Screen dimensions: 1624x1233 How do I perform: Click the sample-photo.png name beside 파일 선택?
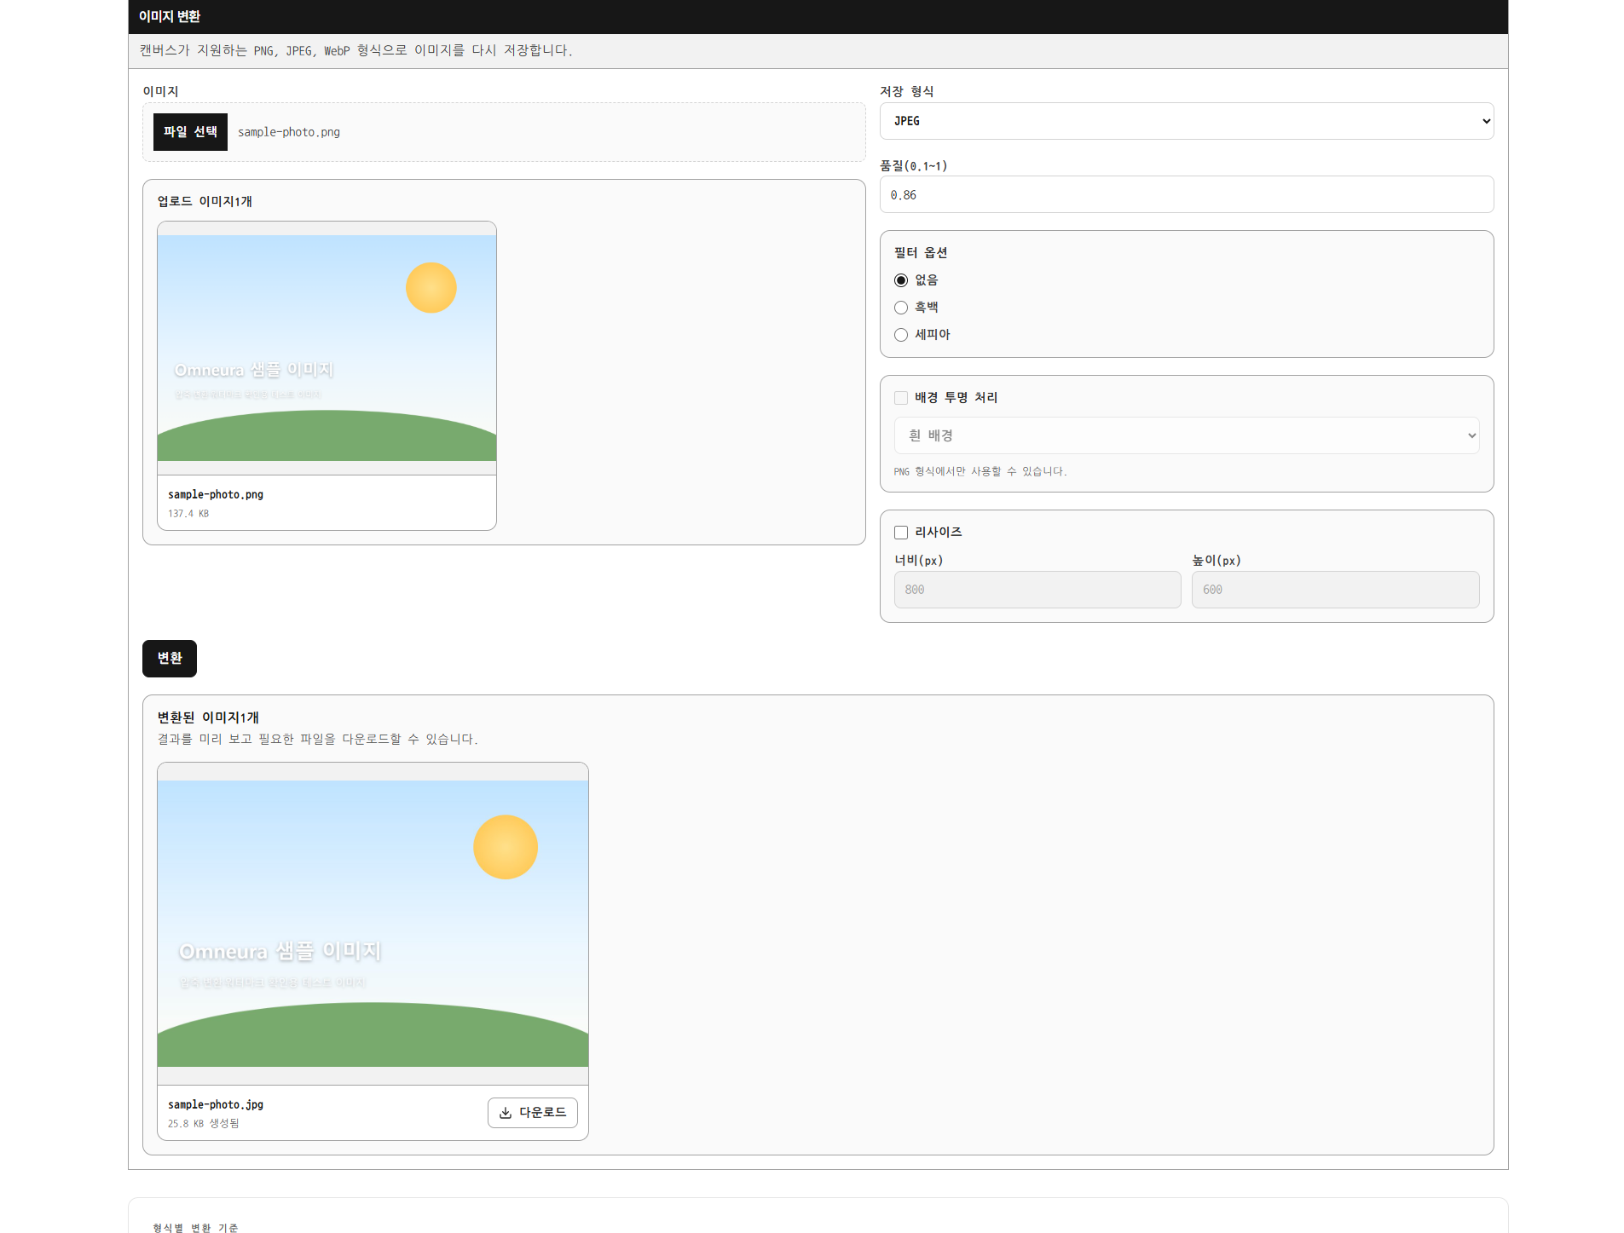[x=289, y=132]
